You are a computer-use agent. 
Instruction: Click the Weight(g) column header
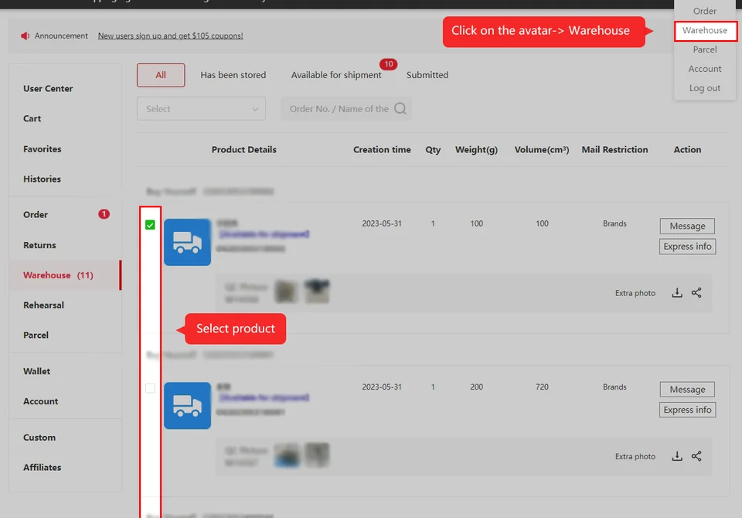(x=477, y=150)
